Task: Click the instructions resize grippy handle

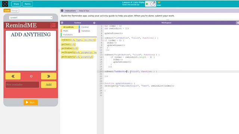Action: tap(168, 20)
